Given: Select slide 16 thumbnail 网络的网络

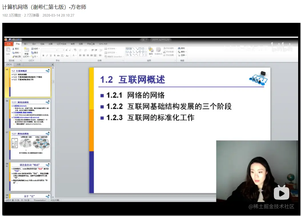Looking at the screenshot, I should [x=30, y=114].
